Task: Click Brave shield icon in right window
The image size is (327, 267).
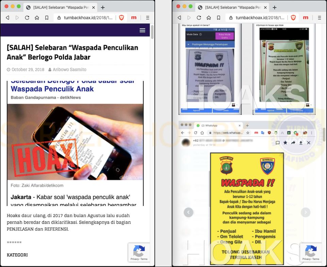Action: (x=293, y=18)
